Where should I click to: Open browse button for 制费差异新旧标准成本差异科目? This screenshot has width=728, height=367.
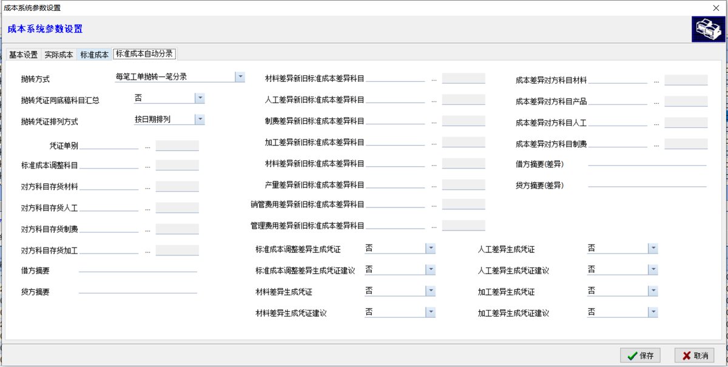click(x=434, y=122)
